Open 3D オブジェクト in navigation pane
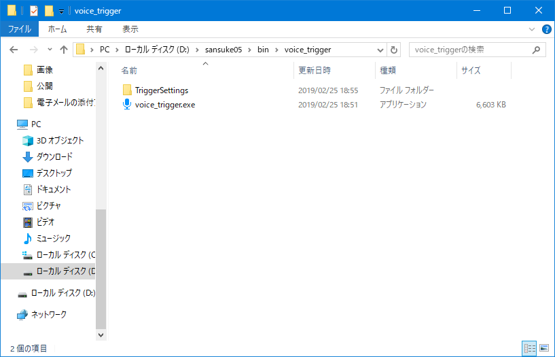This screenshot has height=357, width=555. click(x=60, y=141)
